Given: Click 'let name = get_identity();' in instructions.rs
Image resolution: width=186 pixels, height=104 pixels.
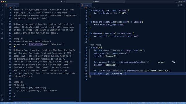Looking at the screenshot, I should point(31,88).
